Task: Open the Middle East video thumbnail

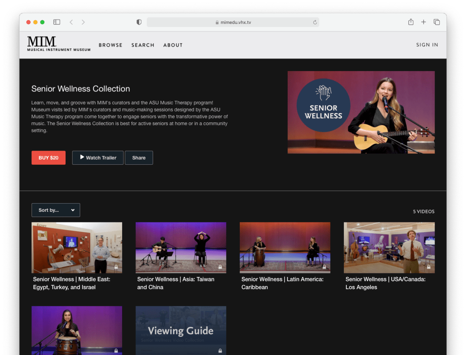Action: click(x=77, y=248)
